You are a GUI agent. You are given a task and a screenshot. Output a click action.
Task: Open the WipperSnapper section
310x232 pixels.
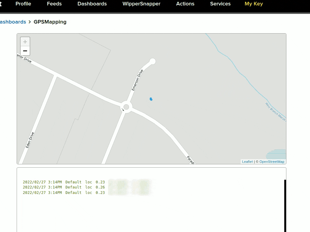point(141,4)
